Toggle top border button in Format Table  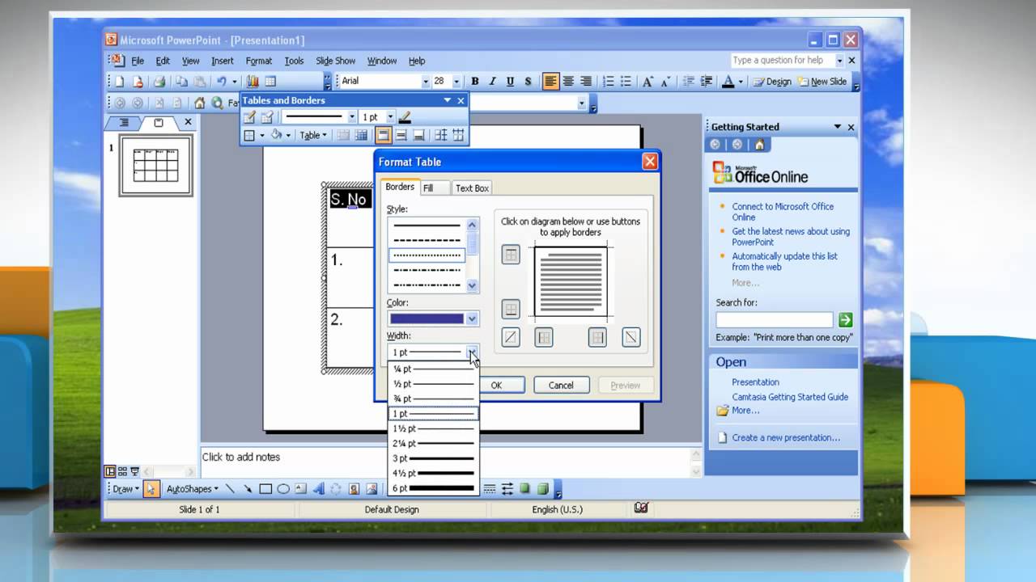(x=511, y=255)
